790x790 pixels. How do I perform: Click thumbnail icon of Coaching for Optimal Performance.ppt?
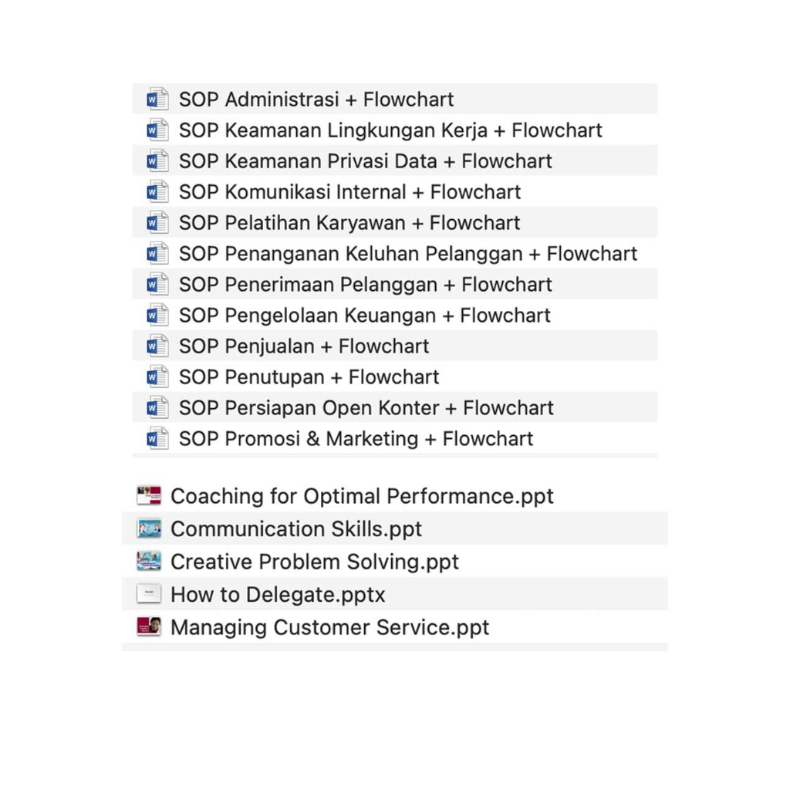click(149, 495)
